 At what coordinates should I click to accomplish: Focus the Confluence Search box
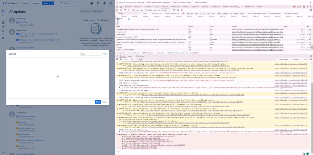73,3
